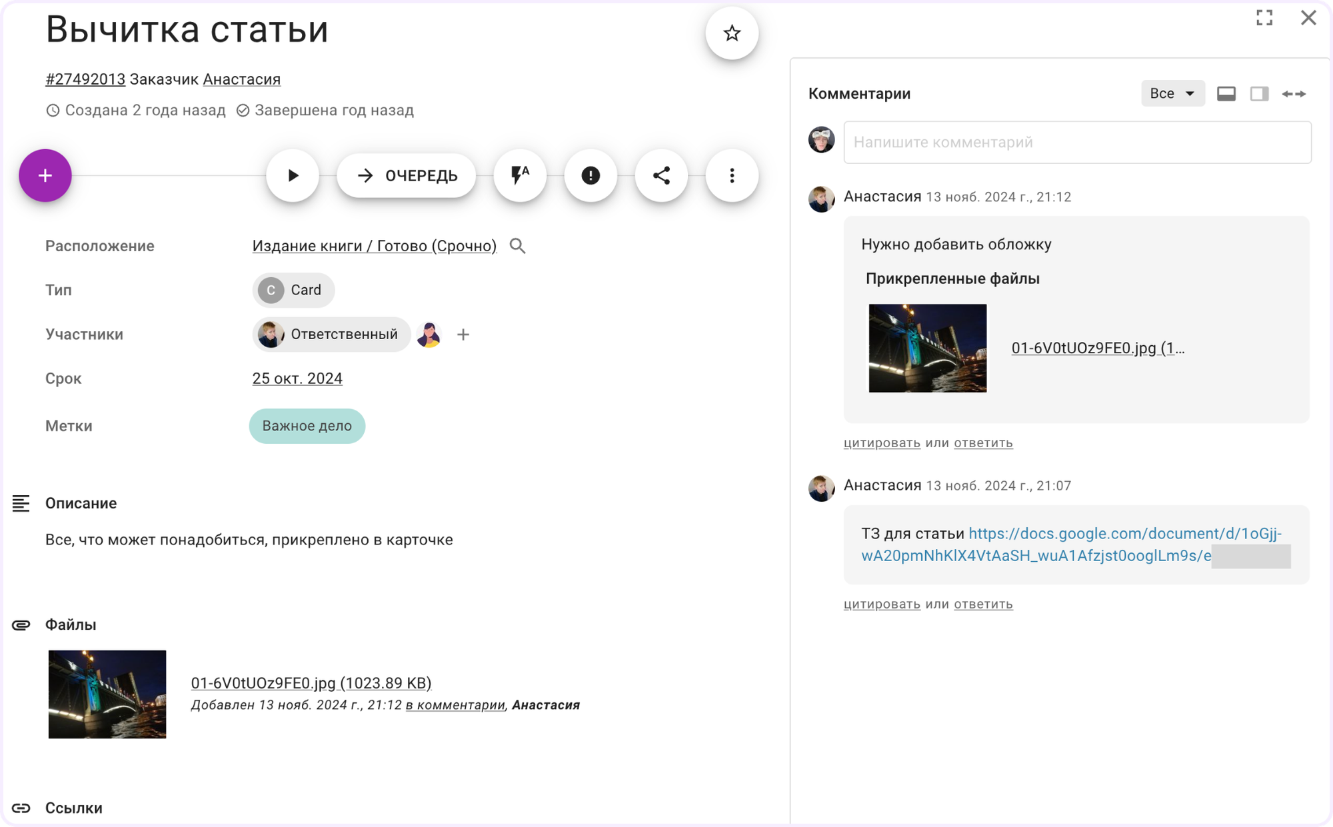The image size is (1333, 827).
Task: Open the share icon
Action: (x=661, y=175)
